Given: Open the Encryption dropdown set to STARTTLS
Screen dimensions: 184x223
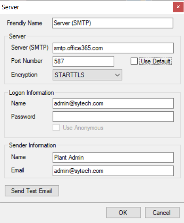Looking at the screenshot, I should pos(88,75).
